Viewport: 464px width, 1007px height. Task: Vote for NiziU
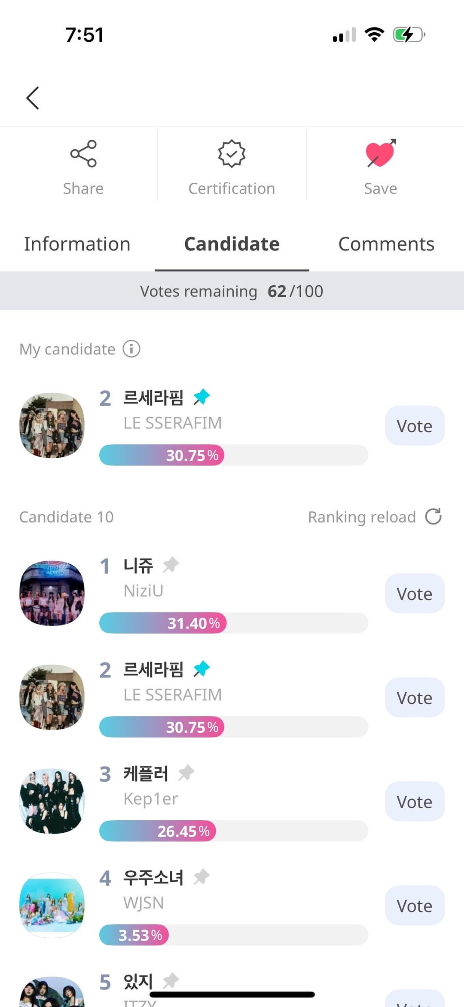click(x=415, y=594)
